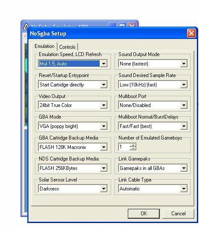Close the NoSgba Setup dialog
The height and width of the screenshot is (229, 199).
tap(191, 33)
